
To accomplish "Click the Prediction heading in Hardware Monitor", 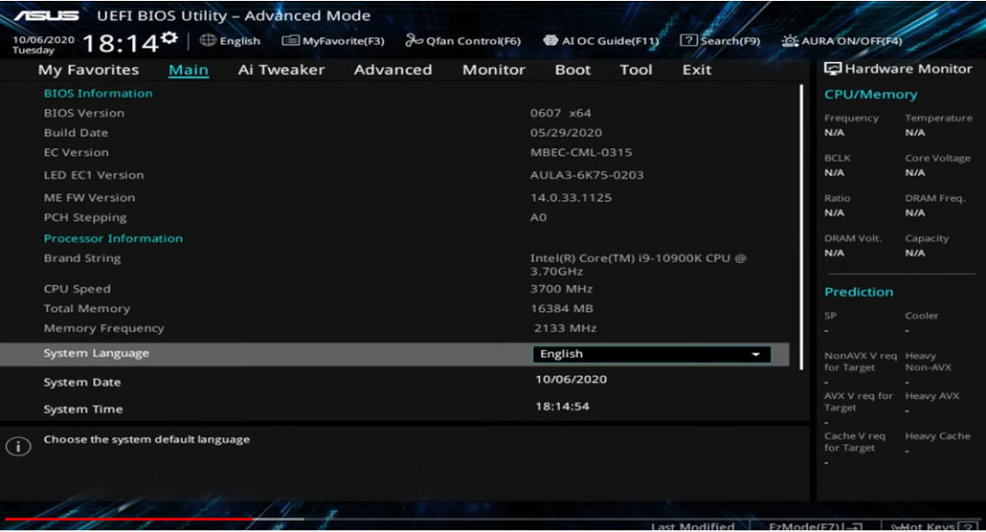I will pyautogui.click(x=859, y=292).
